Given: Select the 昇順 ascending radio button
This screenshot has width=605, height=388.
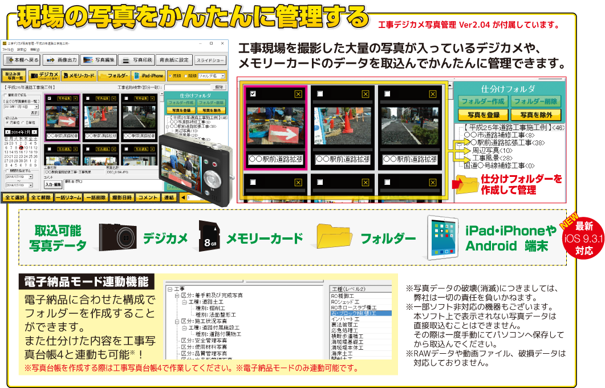Looking at the screenshot, I should pyautogui.click(x=170, y=76).
